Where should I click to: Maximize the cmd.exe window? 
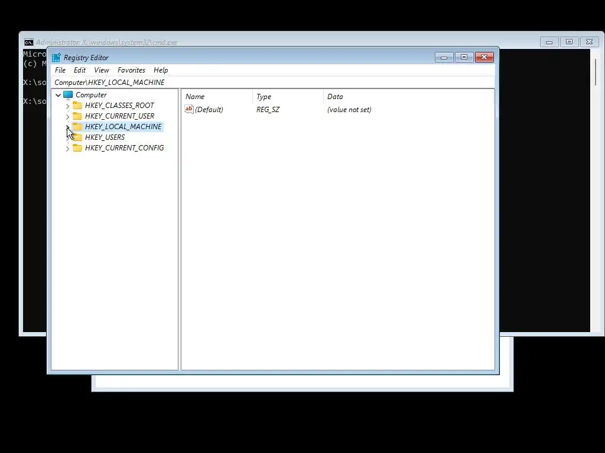[570, 42]
